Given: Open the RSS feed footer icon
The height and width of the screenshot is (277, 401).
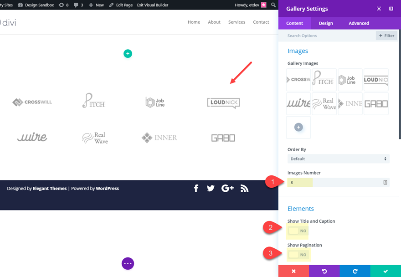Looking at the screenshot, I should point(245,189).
